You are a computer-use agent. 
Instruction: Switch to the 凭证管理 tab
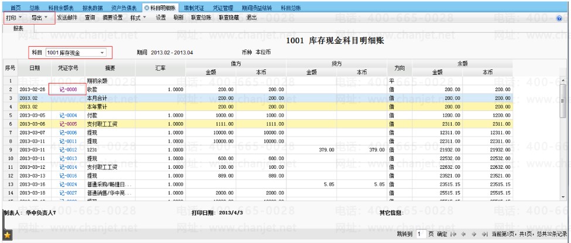223,8
